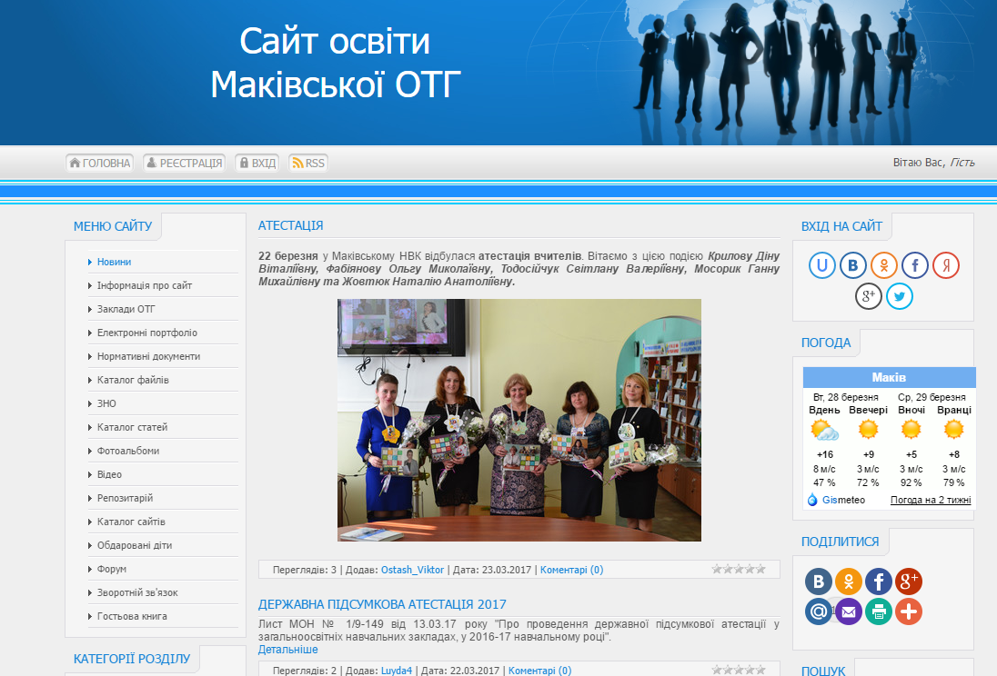This screenshot has width=997, height=676.
Task: Select Електронні портфоліо menu item
Action: coord(147,333)
